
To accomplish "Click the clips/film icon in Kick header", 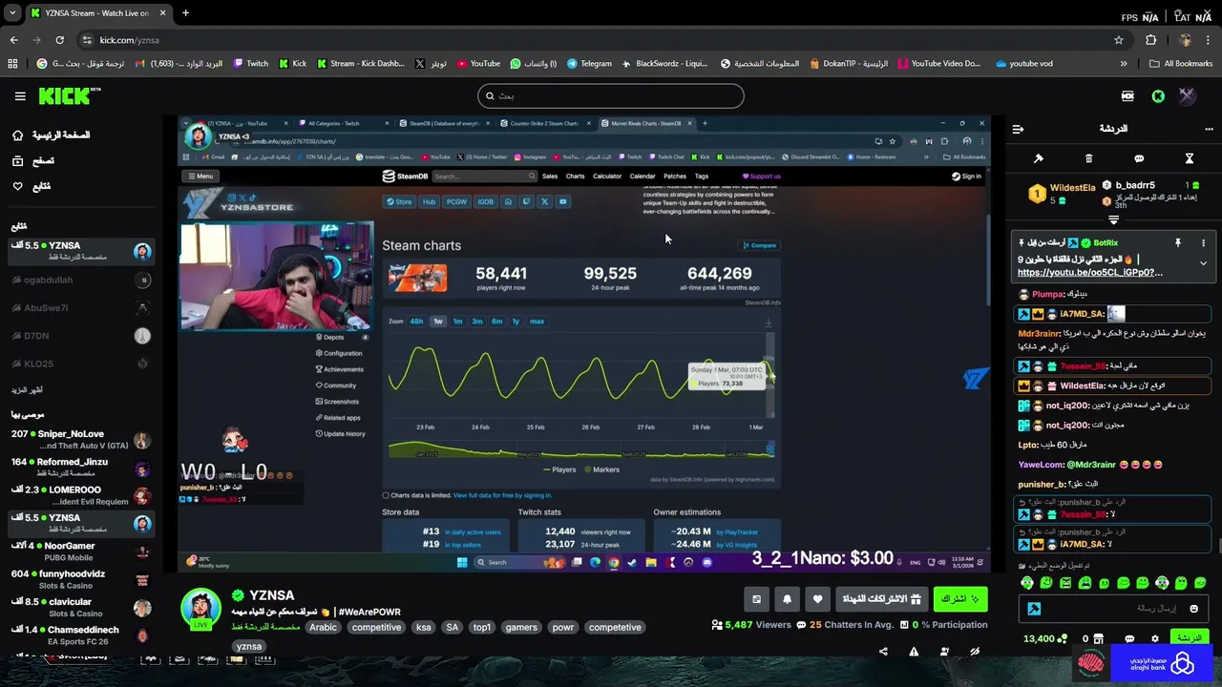I will 1127,96.
